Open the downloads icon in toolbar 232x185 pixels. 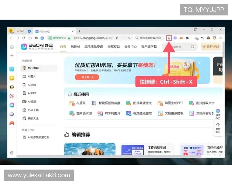point(196,38)
